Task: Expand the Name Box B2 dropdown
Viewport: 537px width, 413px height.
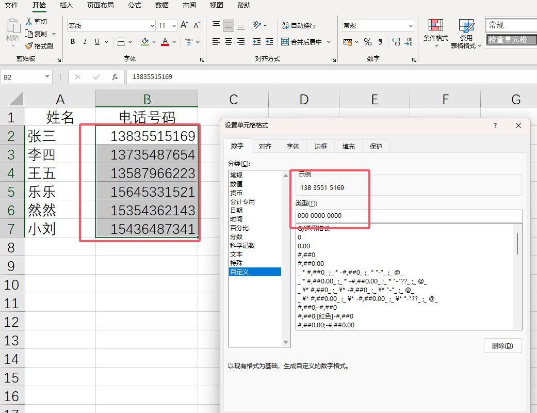Action: (x=47, y=77)
